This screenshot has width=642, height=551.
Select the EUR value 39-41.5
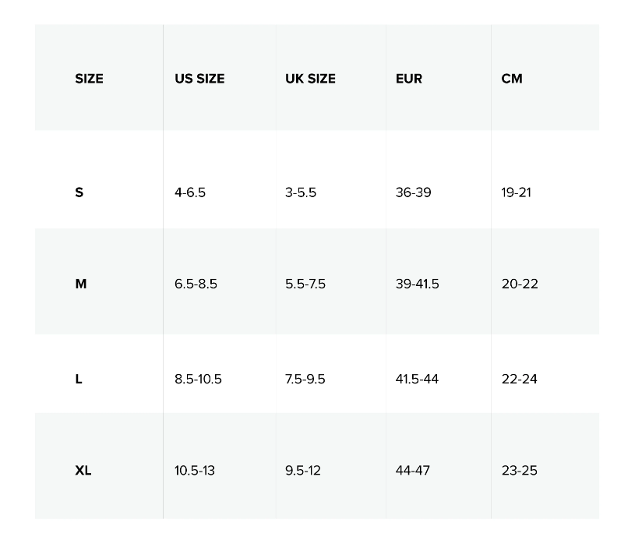tap(417, 284)
